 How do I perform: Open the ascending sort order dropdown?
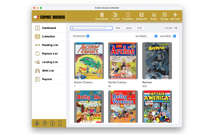pos(168,36)
